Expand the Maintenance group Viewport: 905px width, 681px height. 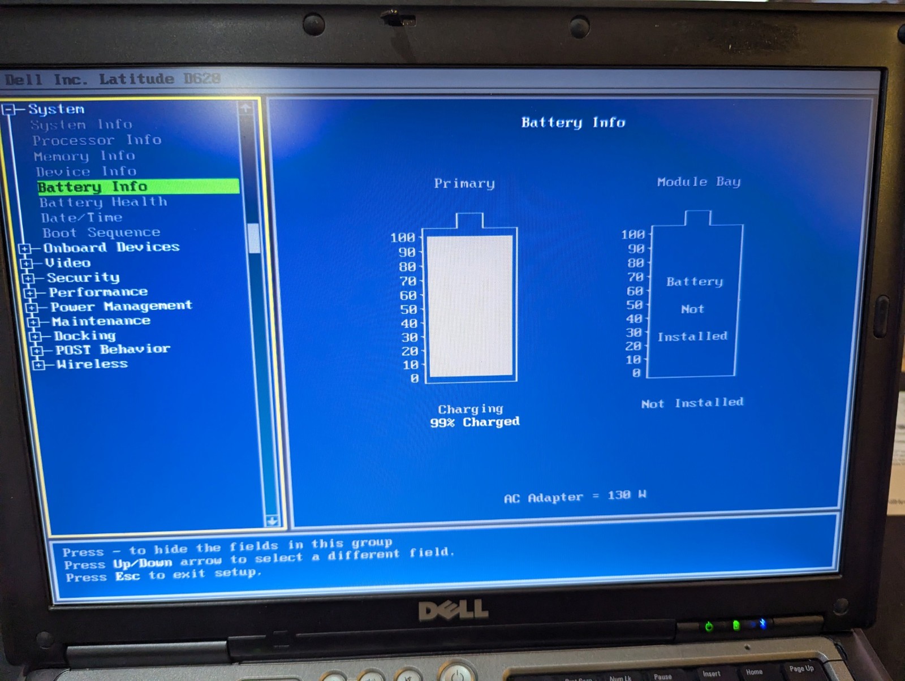point(33,322)
